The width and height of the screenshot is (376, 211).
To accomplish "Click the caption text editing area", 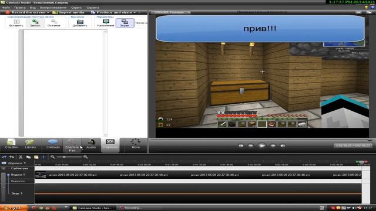I will (x=63, y=83).
